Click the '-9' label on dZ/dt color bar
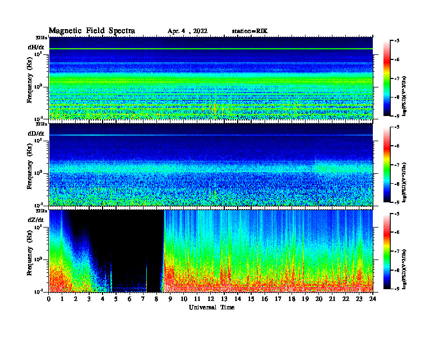Screen dimensions: 444x343 click(397, 289)
